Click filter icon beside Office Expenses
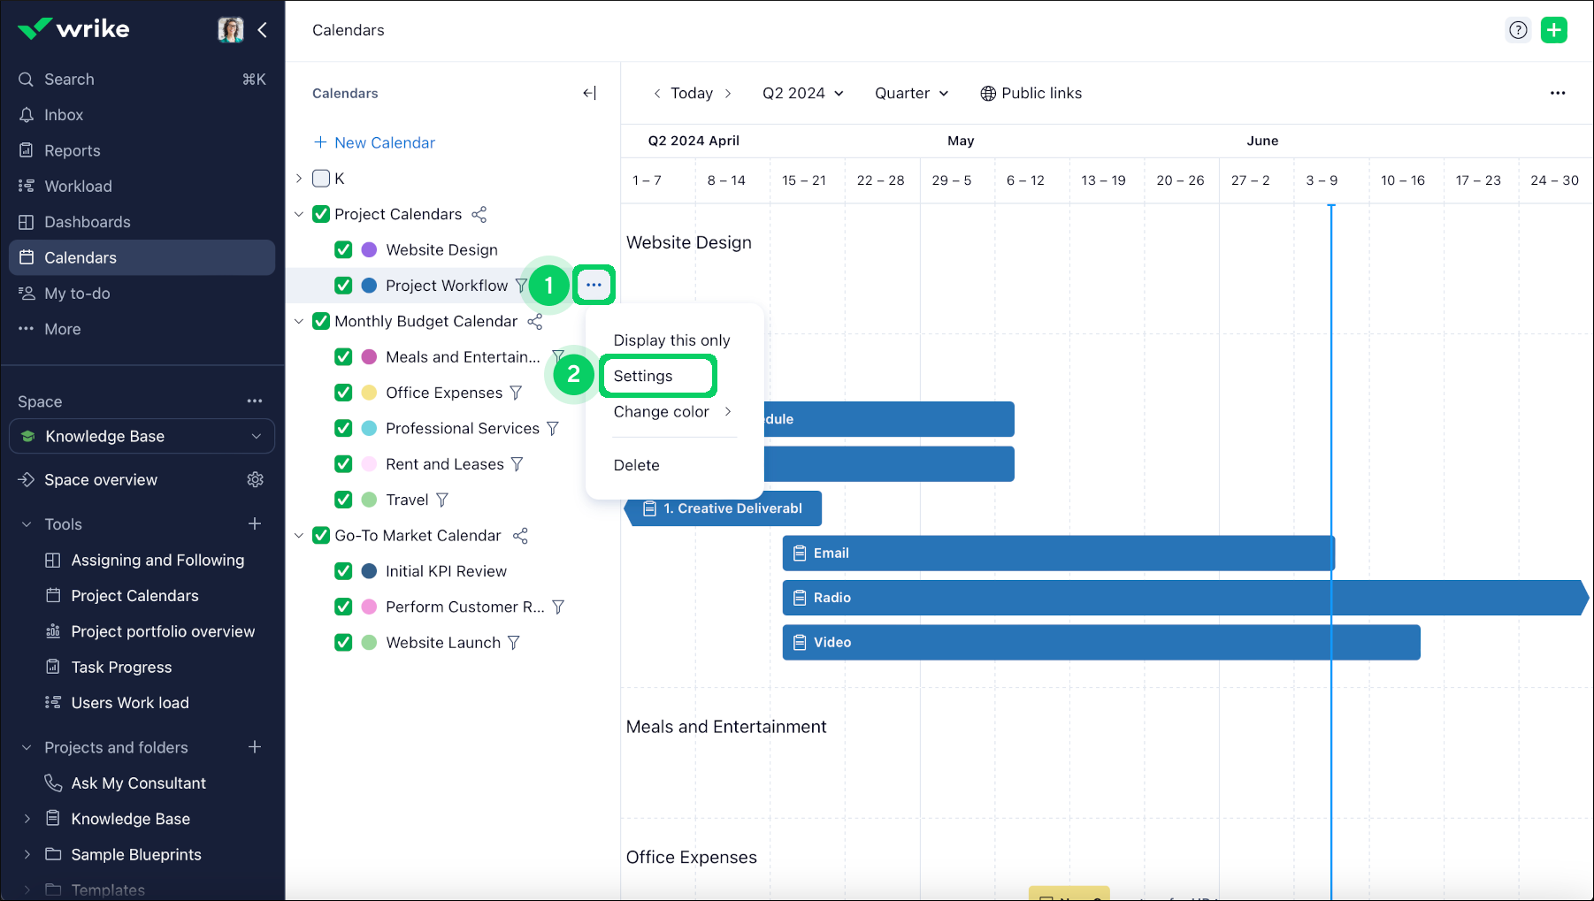The image size is (1594, 901). (516, 393)
